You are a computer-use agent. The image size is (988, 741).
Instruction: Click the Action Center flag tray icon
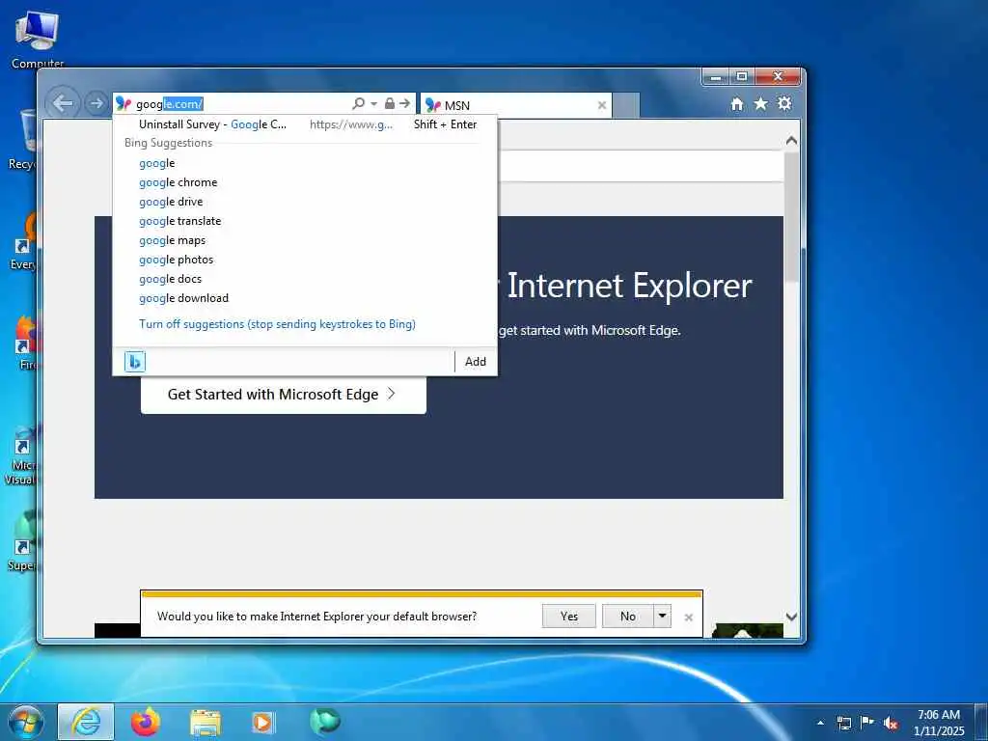867,723
